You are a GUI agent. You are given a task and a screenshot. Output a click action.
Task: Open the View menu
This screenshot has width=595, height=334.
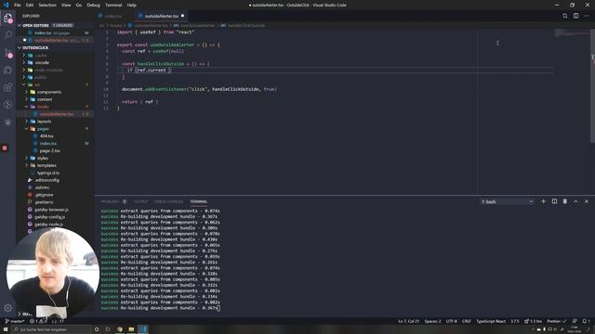pyautogui.click(x=66, y=5)
